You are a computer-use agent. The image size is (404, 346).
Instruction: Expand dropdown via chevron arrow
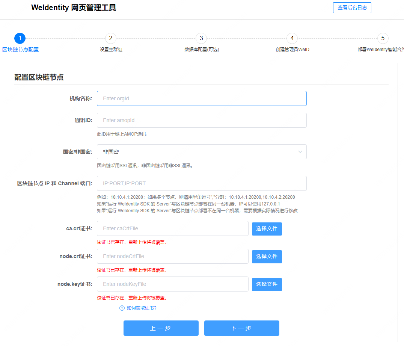coord(300,152)
